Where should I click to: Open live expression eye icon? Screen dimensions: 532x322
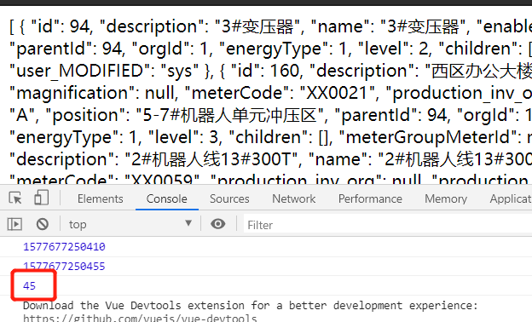click(x=217, y=224)
